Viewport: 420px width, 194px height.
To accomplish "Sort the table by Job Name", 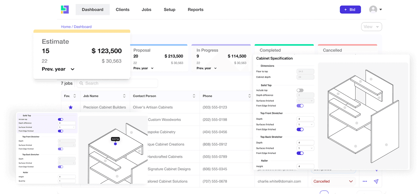I will tap(124, 96).
